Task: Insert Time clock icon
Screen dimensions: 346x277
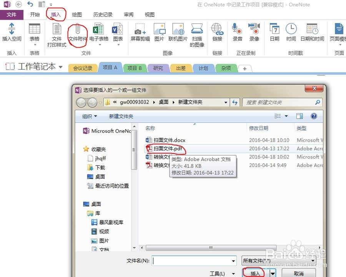Action: 291,29
